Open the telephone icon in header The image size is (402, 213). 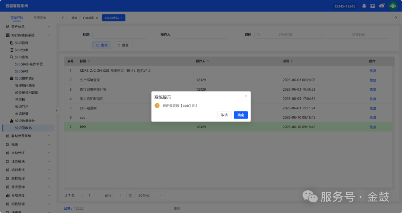point(373,6)
